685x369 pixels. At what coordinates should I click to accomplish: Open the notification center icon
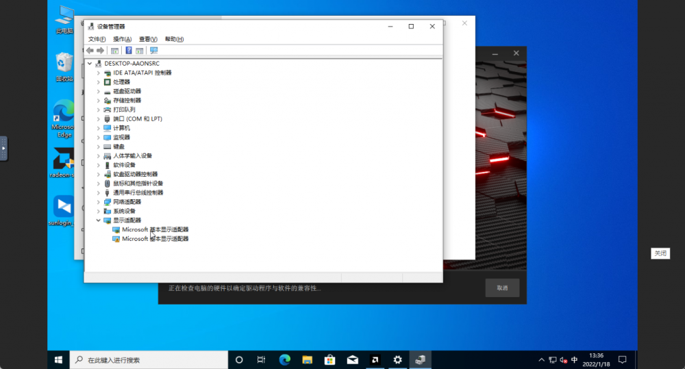coord(623,360)
